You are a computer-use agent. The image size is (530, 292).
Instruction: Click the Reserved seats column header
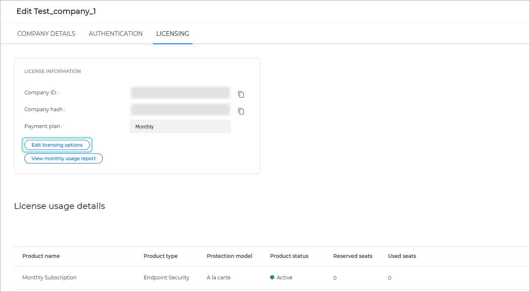click(x=353, y=256)
